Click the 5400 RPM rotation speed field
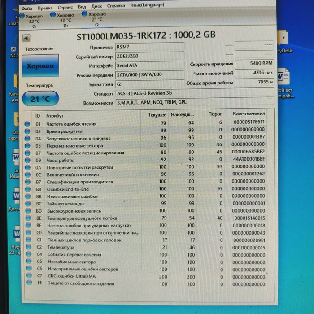Screen dimensions: 314x314 tap(254, 64)
